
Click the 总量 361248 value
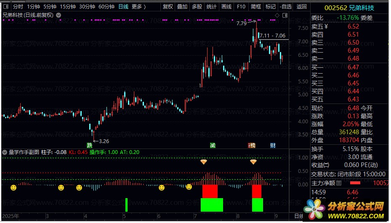pyautogui.click(x=349, y=132)
